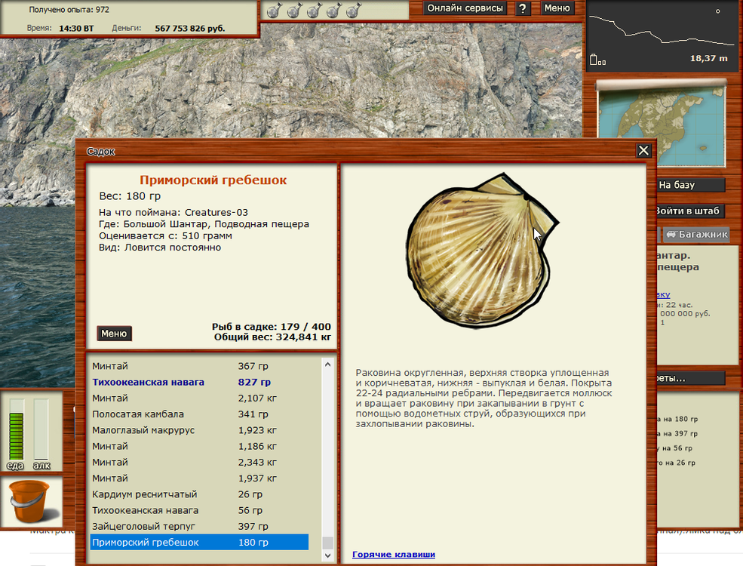743x566 pixels.
Task: Click the last flask icon in top bar
Action: tap(352, 11)
